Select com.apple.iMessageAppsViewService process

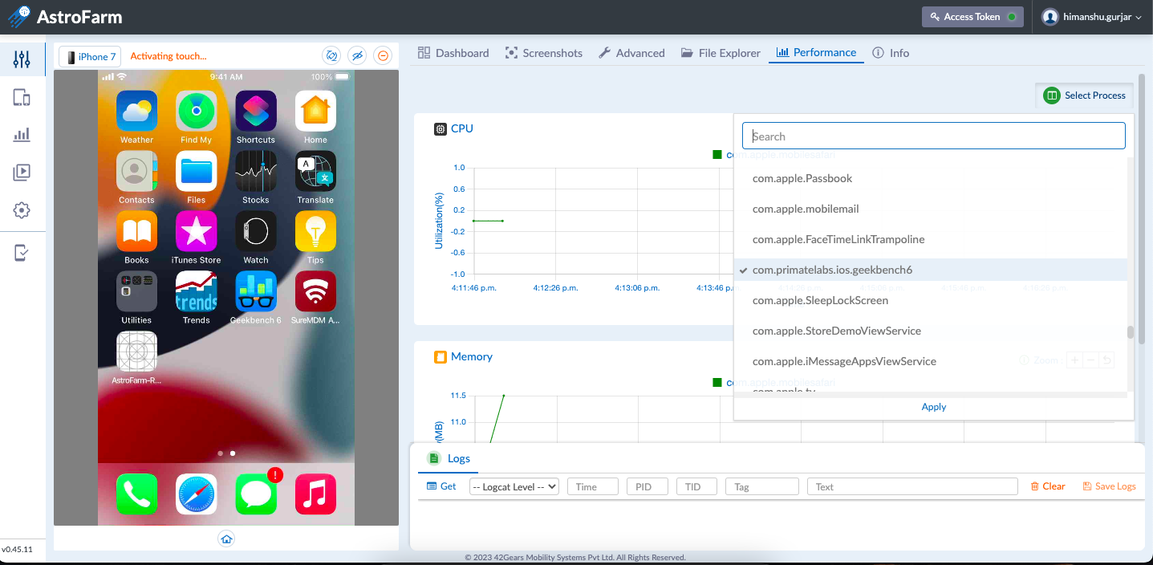pyautogui.click(x=931, y=361)
